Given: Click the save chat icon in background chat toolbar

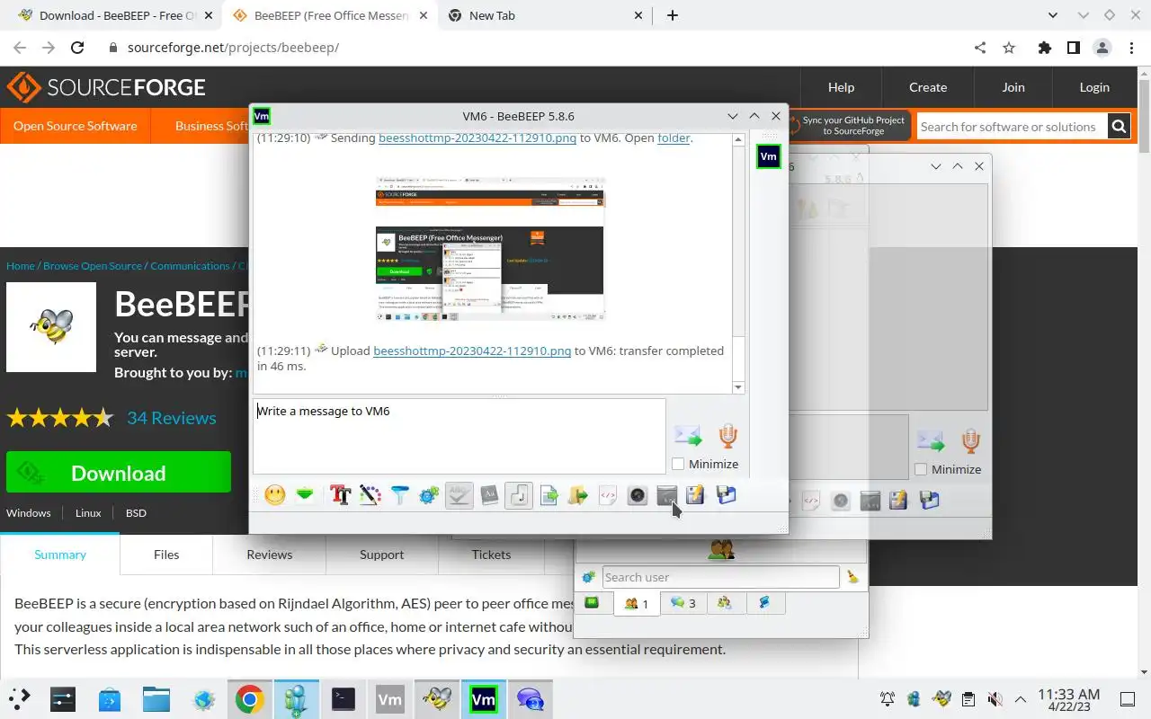Looking at the screenshot, I should [x=898, y=501].
